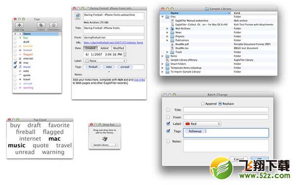
Task: Click the live links hyperlink in Notes
Action: coord(139,80)
